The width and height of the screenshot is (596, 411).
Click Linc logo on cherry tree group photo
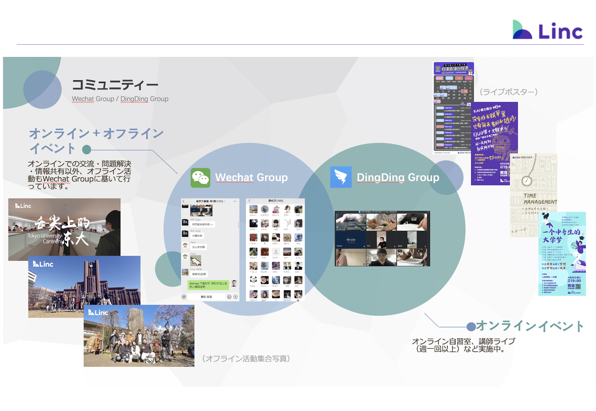pos(98,312)
